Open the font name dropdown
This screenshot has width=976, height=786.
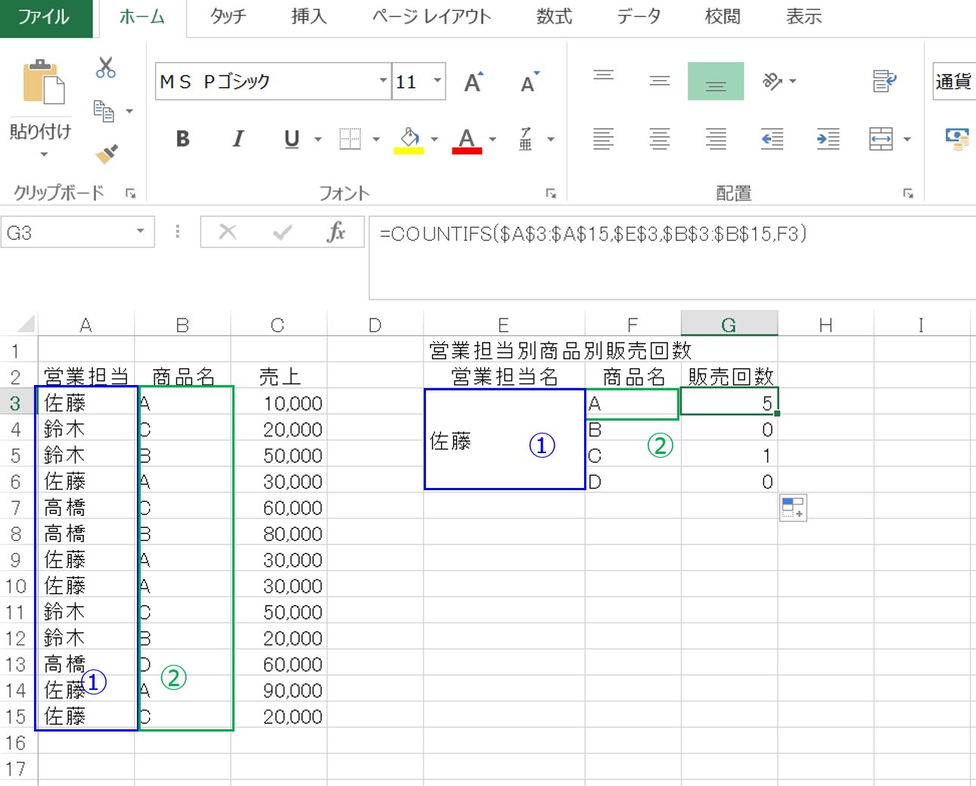(383, 81)
